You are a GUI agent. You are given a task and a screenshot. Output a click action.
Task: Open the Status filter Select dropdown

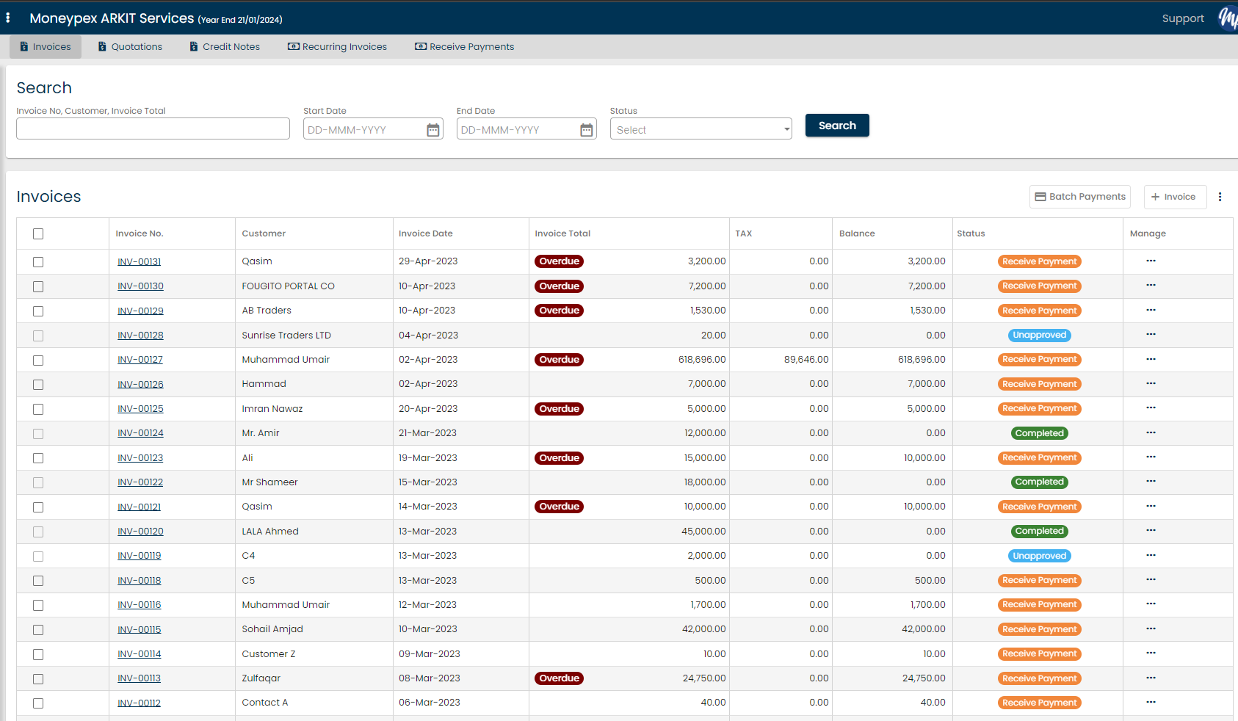tap(700, 128)
